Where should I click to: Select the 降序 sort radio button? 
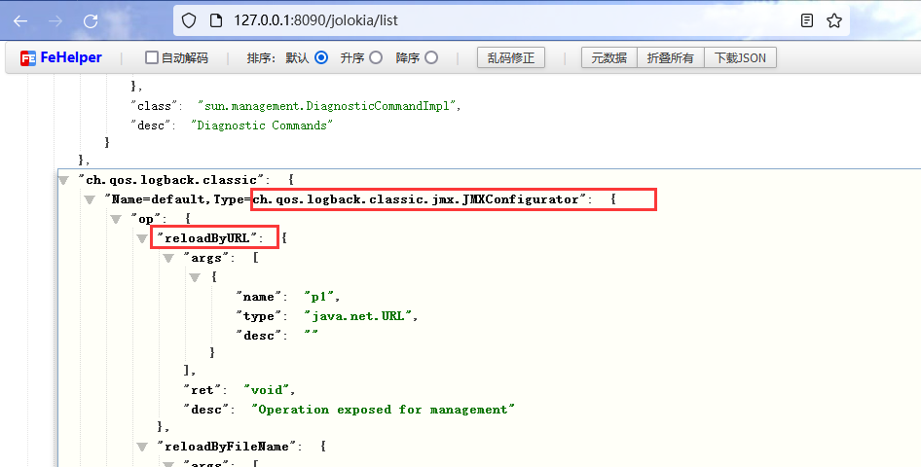(x=431, y=57)
